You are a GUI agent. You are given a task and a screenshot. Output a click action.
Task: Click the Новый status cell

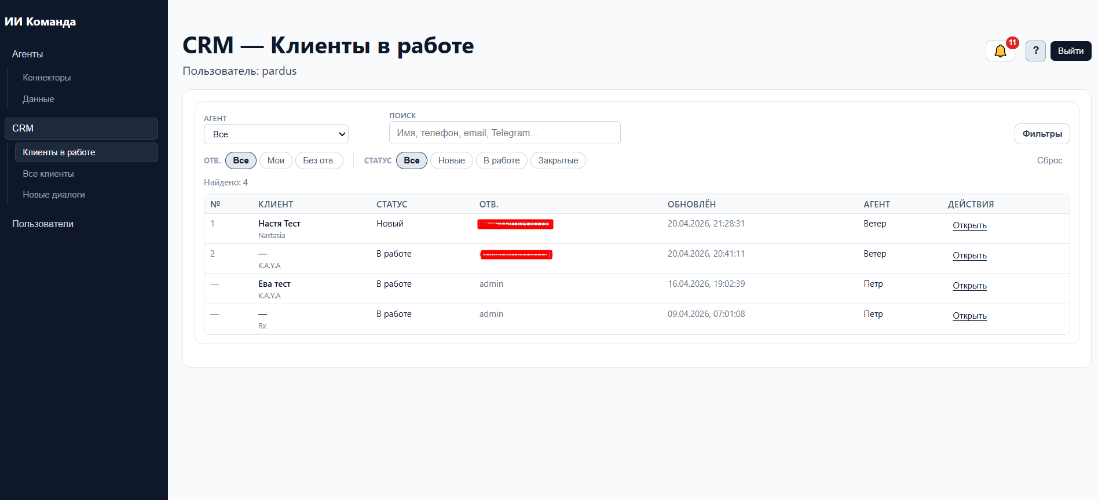tap(390, 224)
